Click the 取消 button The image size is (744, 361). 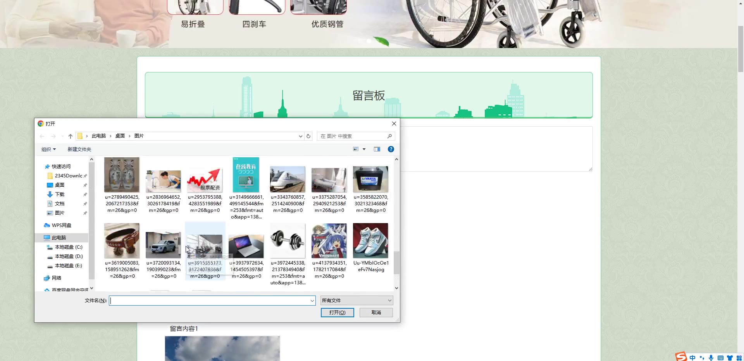pyautogui.click(x=376, y=313)
